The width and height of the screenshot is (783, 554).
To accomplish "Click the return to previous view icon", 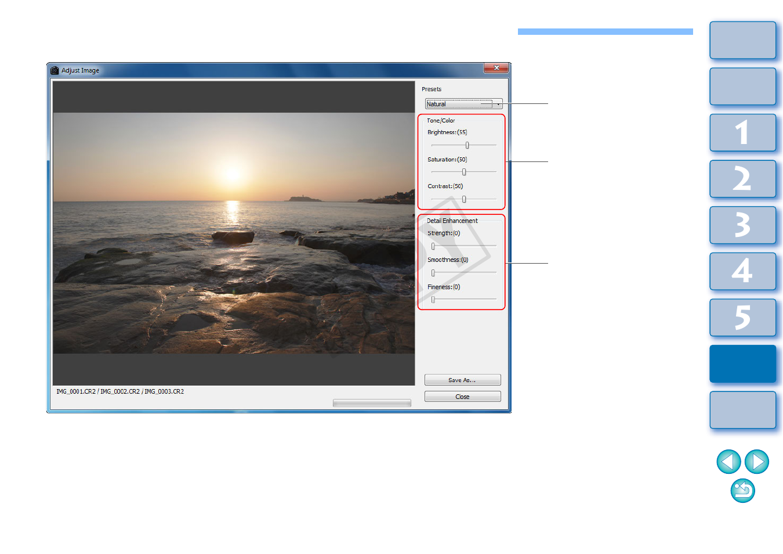I will (x=743, y=491).
